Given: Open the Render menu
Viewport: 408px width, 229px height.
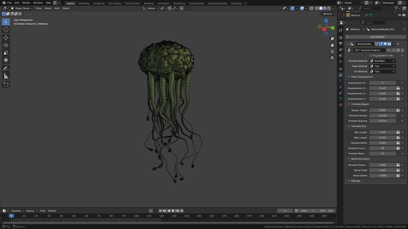Looking at the screenshot, I should [x=26, y=3].
